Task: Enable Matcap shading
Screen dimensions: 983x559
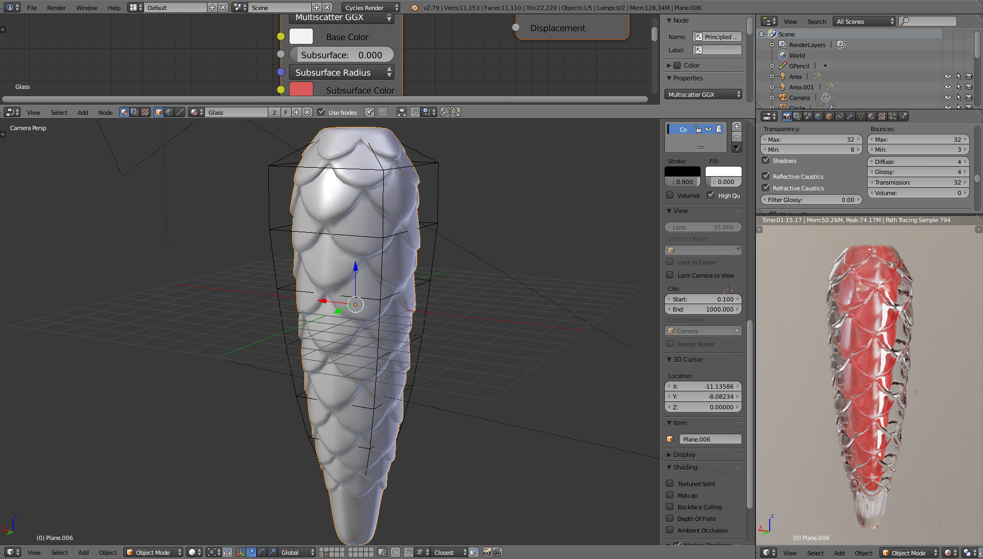Action: click(670, 495)
